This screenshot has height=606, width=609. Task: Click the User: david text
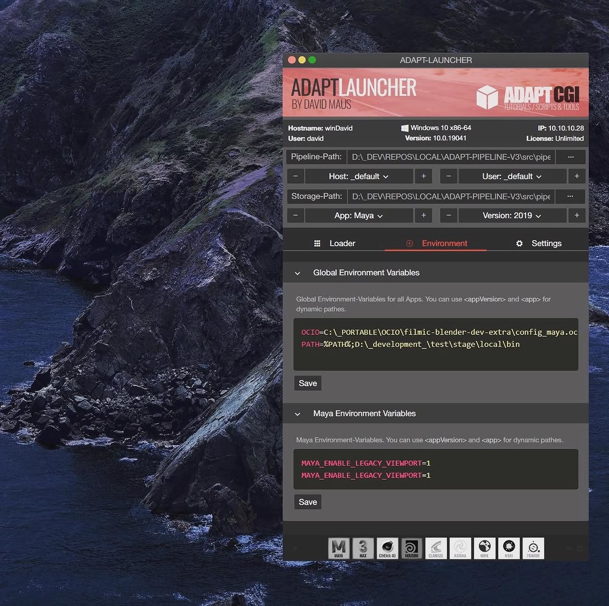[x=306, y=138]
